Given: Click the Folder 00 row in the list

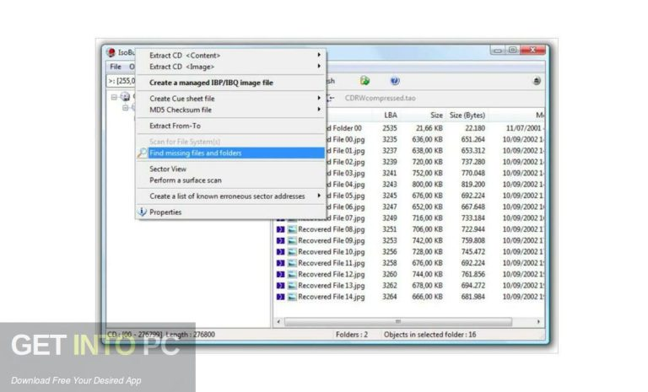Looking at the screenshot, I should tap(435, 128).
